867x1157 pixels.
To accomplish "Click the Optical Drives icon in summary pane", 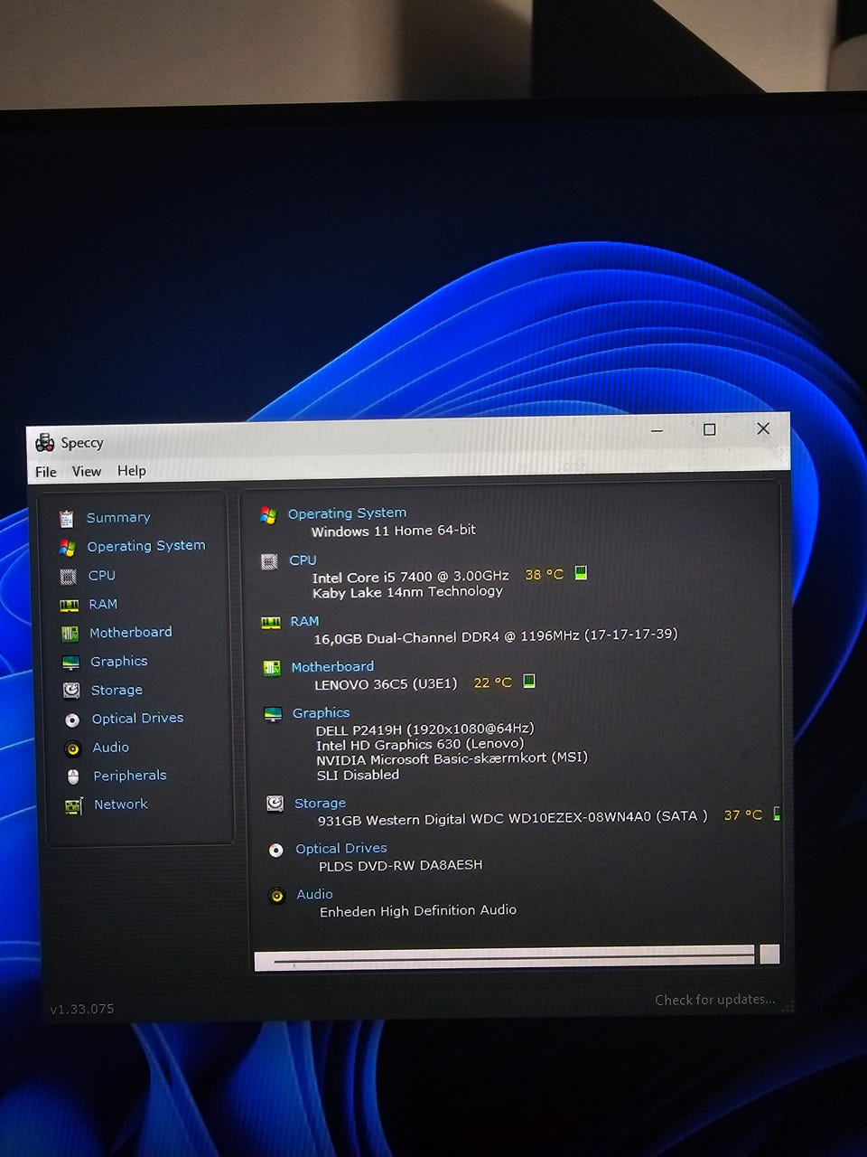I will (276, 850).
